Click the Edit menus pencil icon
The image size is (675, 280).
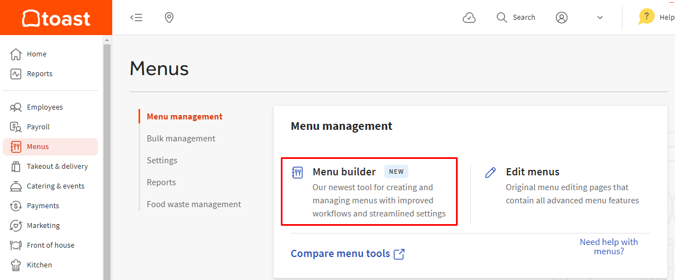pyautogui.click(x=491, y=173)
